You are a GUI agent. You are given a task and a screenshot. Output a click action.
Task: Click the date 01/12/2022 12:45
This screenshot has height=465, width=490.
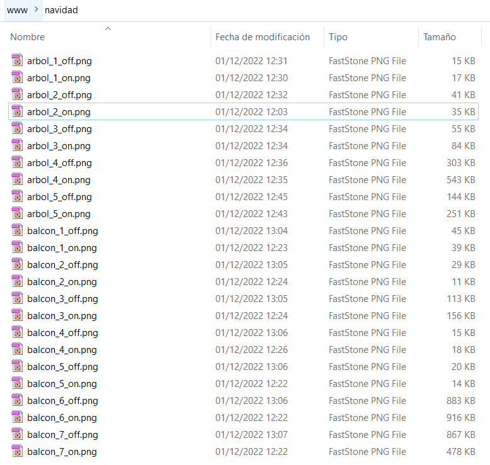[251, 197]
